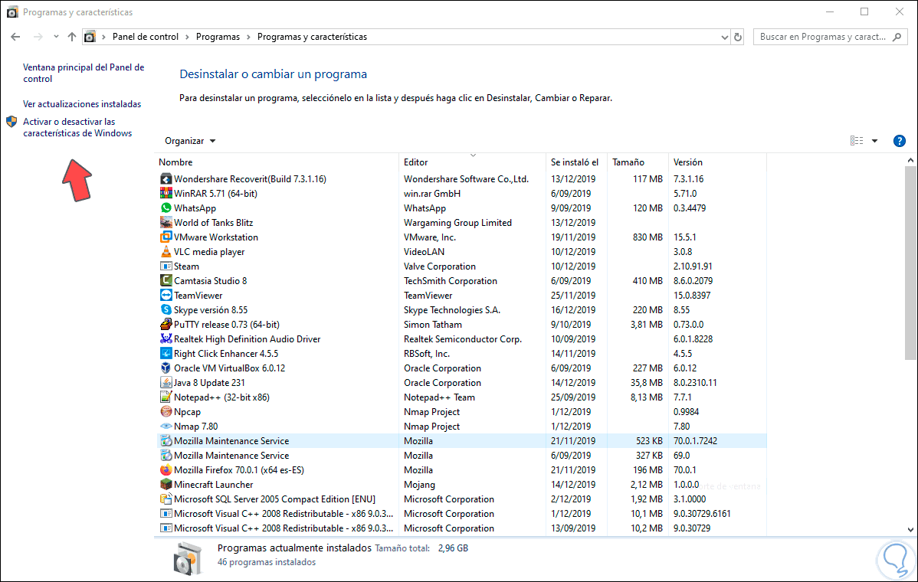Click the scrollbar down arrow
Viewport: 918px width, 582px height.
pyautogui.click(x=910, y=530)
